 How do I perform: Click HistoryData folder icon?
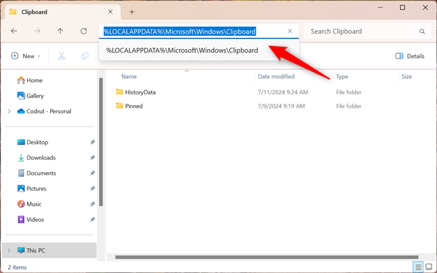click(119, 92)
